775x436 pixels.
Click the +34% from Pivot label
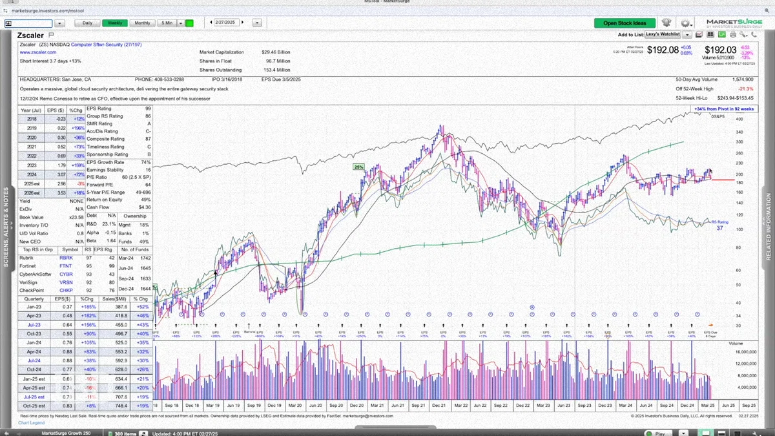723,109
